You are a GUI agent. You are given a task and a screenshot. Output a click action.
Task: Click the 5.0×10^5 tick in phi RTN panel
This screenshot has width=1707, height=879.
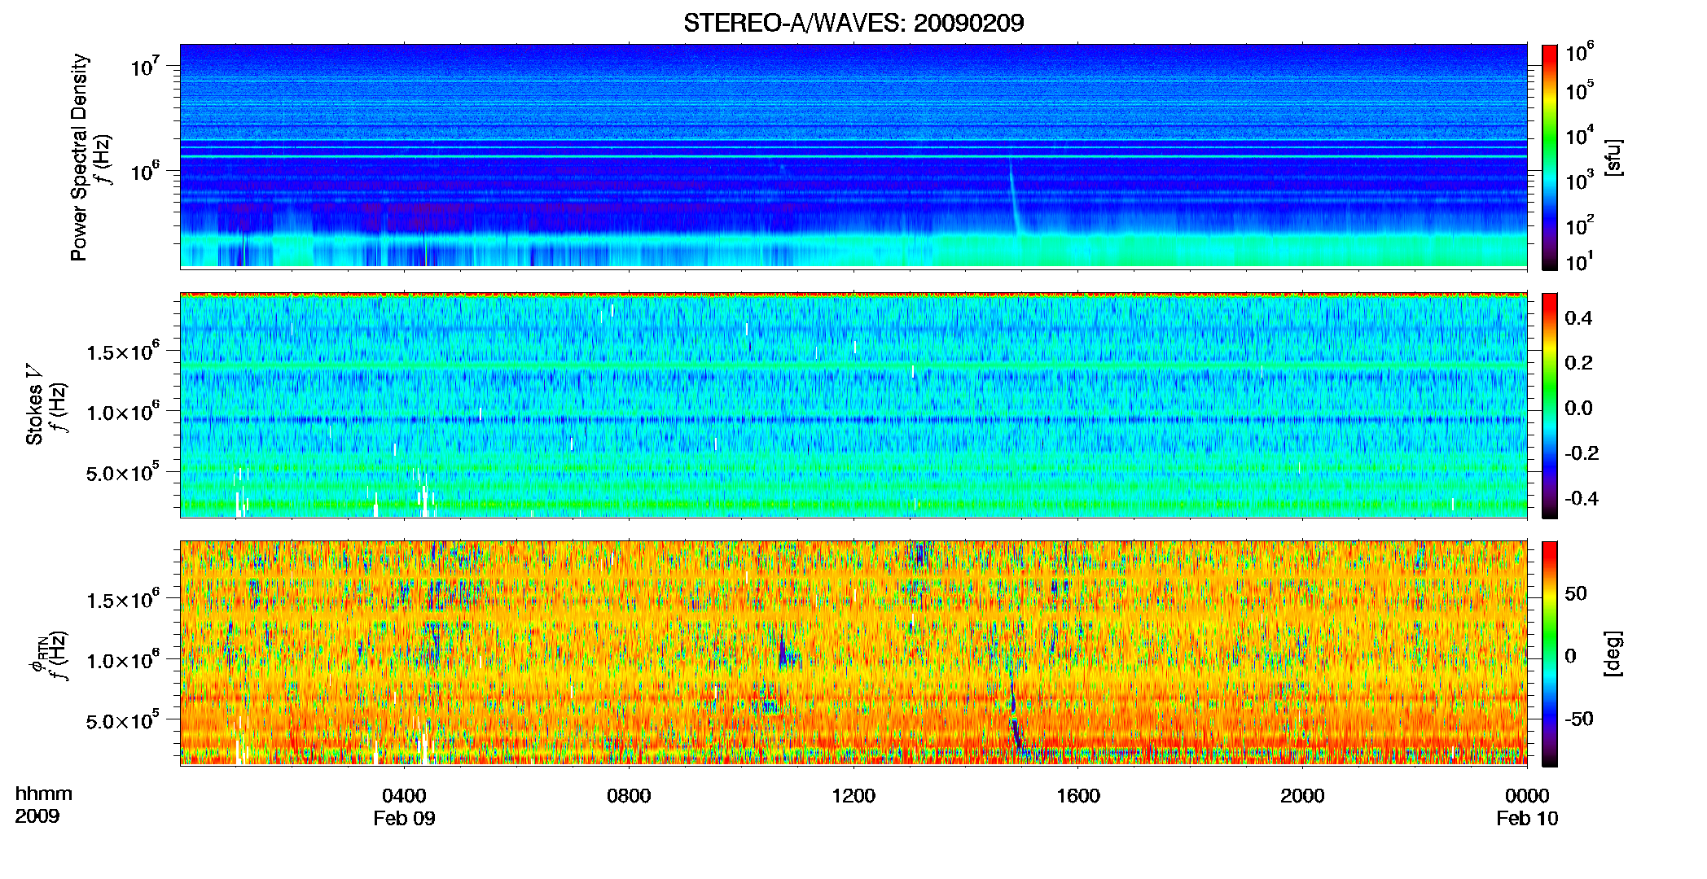click(x=123, y=720)
